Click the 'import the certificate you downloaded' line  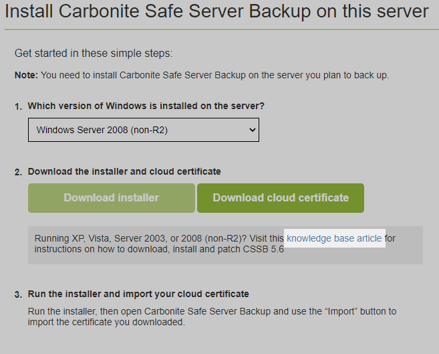tap(106, 322)
